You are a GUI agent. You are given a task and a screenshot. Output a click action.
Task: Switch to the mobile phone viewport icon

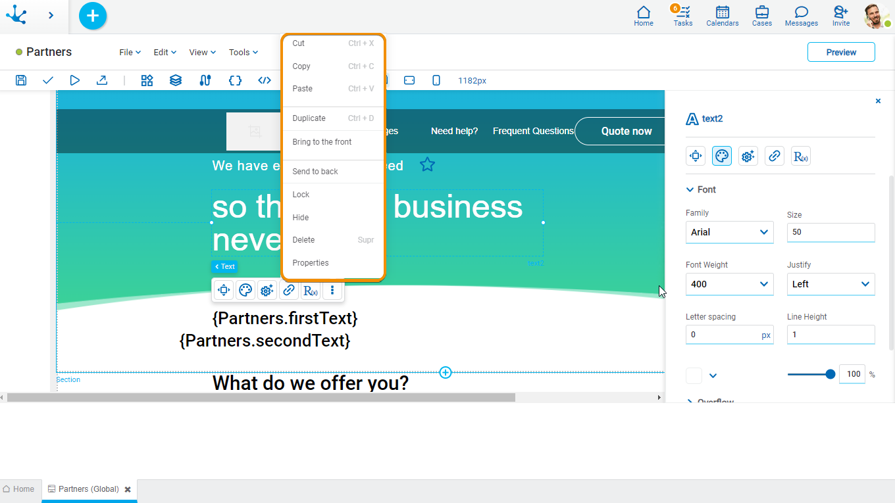[x=436, y=80]
